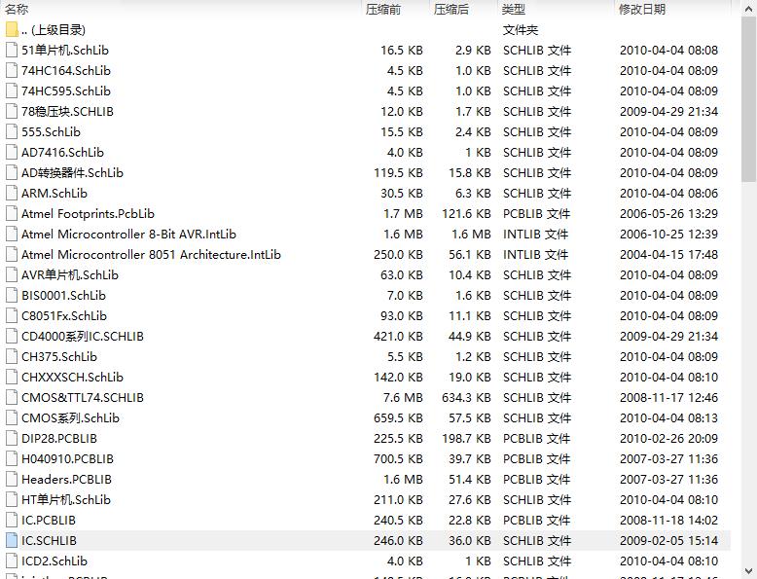Select the ARM.SchLib file icon

12,193
